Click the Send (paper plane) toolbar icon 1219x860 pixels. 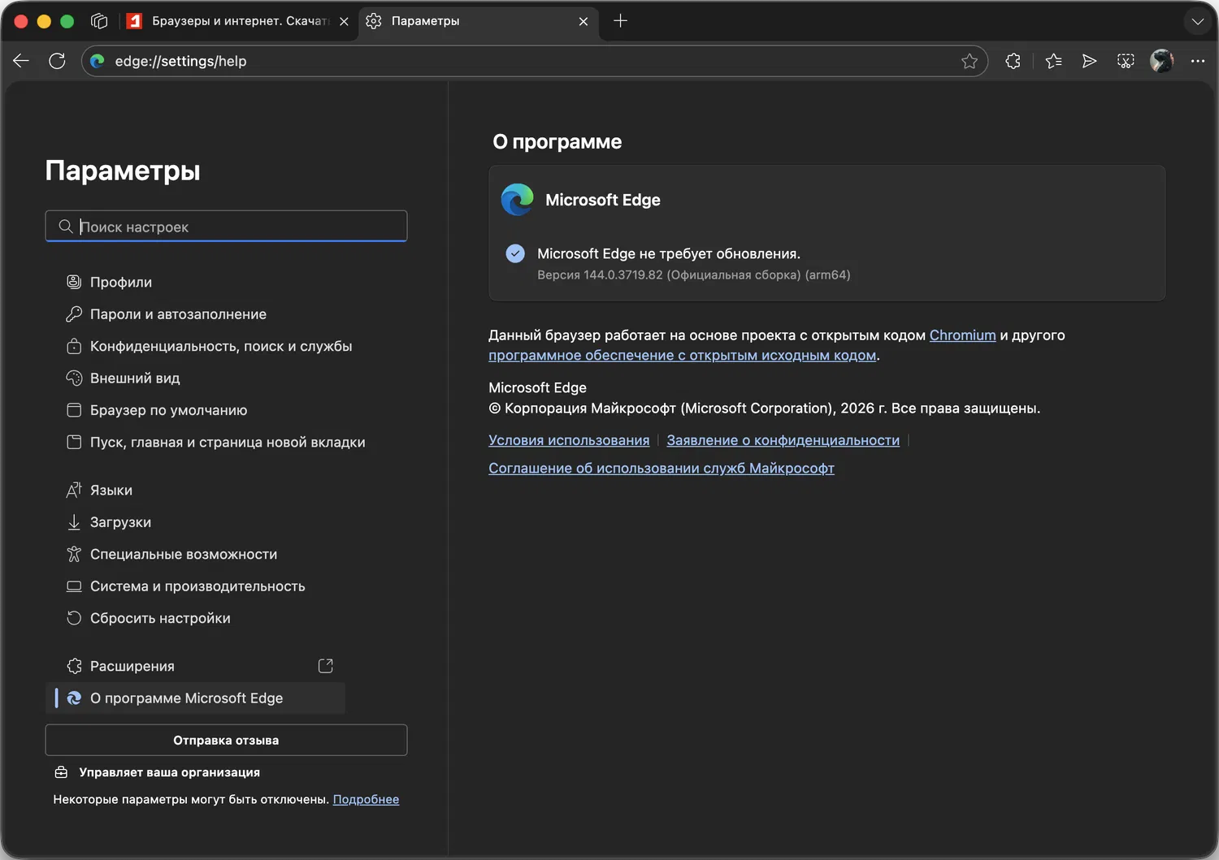[1089, 61]
